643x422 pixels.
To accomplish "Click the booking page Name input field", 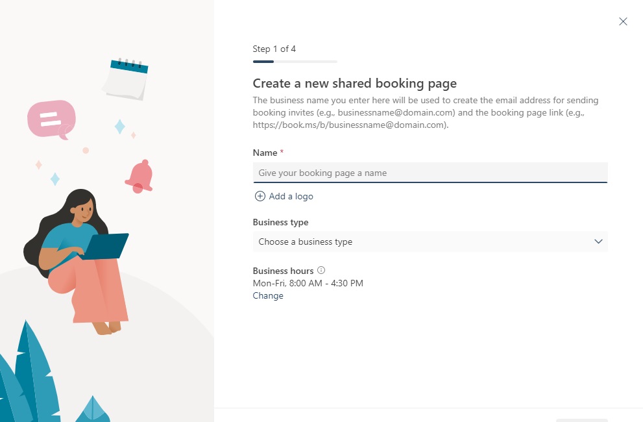I will point(430,173).
